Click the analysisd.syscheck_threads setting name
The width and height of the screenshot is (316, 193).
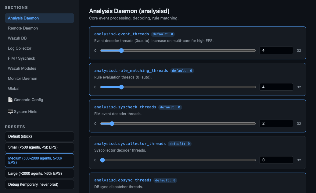click(125, 107)
